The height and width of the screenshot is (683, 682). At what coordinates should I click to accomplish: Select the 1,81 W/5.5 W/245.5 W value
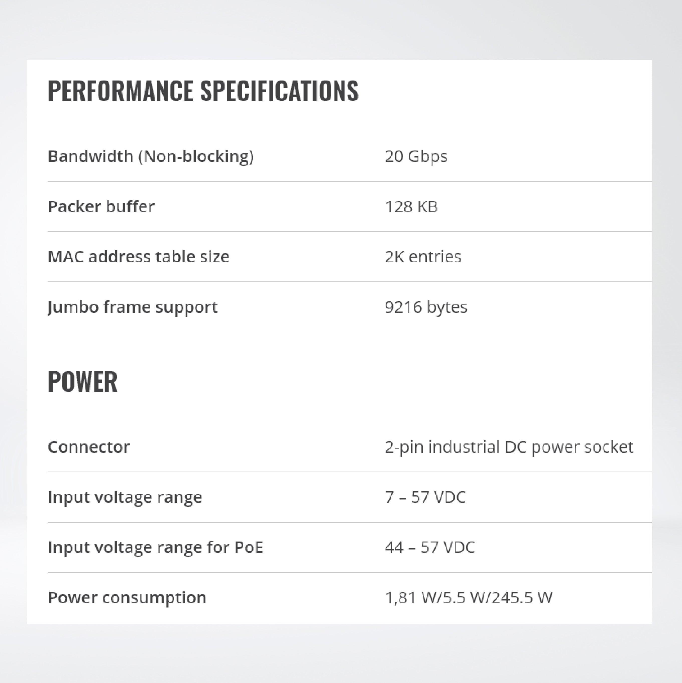469,597
